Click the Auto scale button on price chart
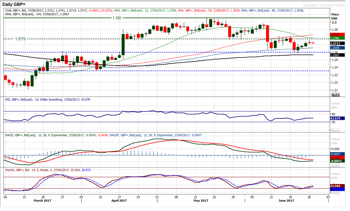The image size is (350, 211). coord(335,95)
